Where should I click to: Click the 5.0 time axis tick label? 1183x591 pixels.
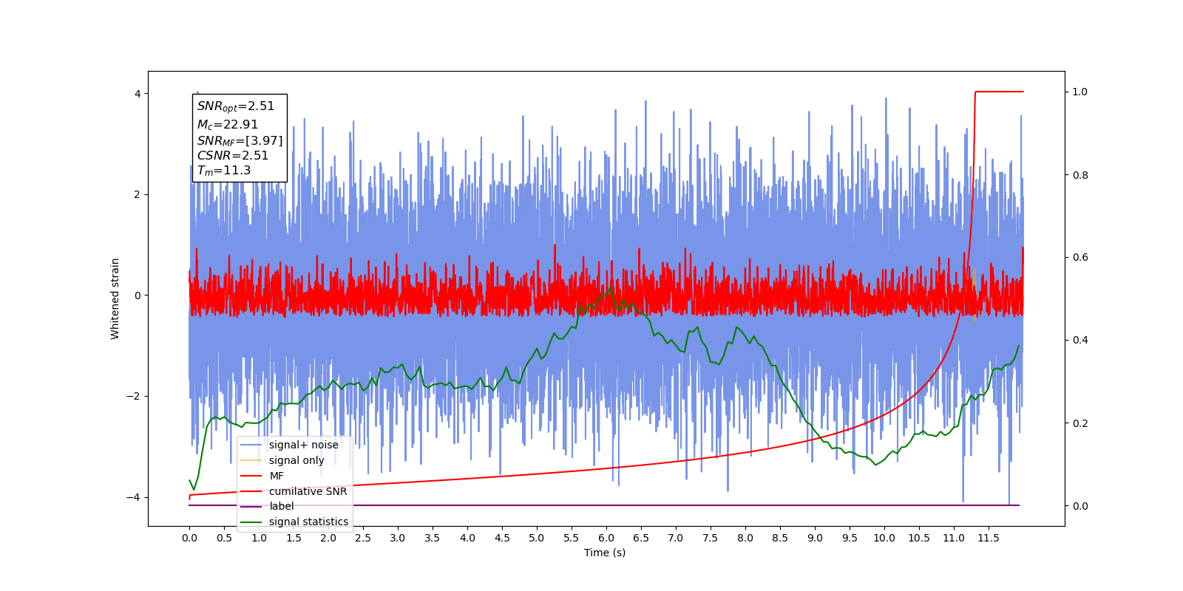(x=537, y=538)
